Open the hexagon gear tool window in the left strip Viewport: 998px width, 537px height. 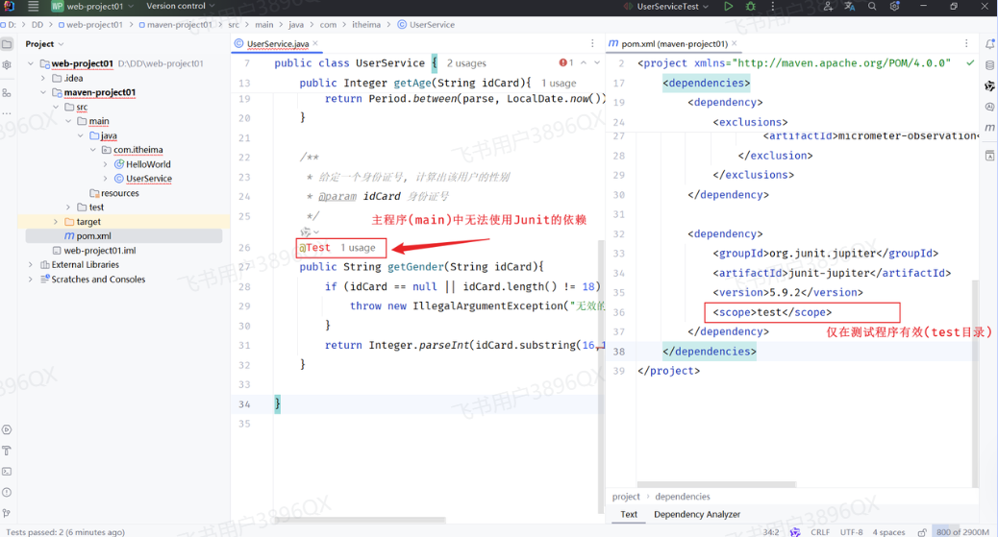click(7, 65)
